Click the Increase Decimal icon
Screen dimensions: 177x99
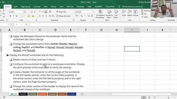tap(89, 16)
